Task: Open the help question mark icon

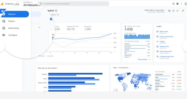Action: 177,4
